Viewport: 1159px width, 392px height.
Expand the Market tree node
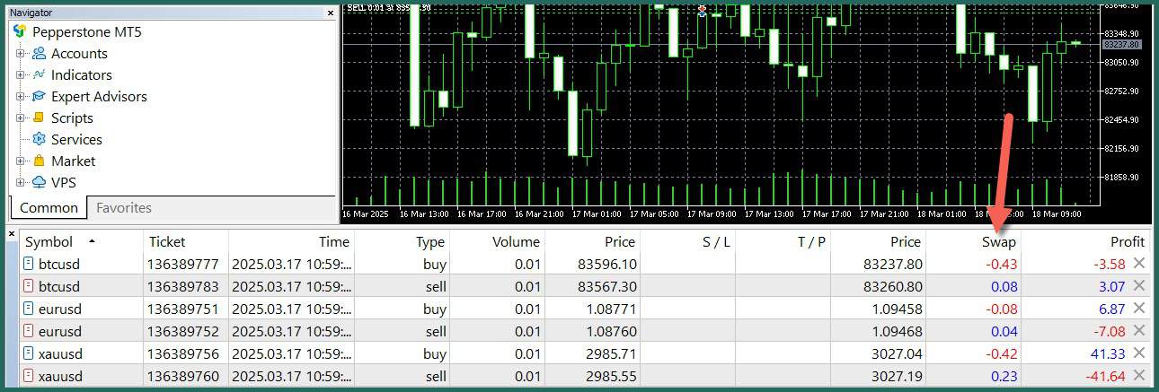[20, 161]
